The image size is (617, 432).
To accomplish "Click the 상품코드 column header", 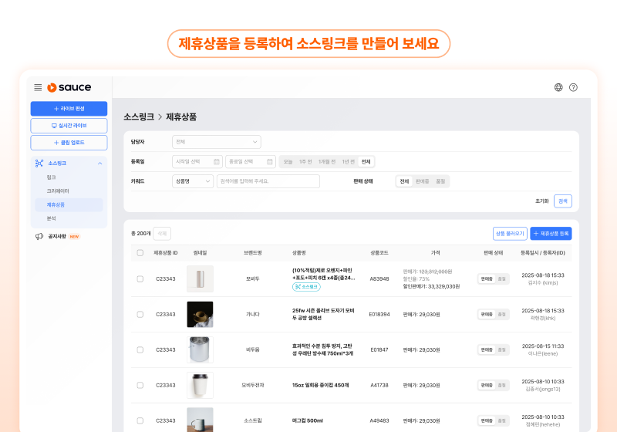I will click(x=379, y=253).
